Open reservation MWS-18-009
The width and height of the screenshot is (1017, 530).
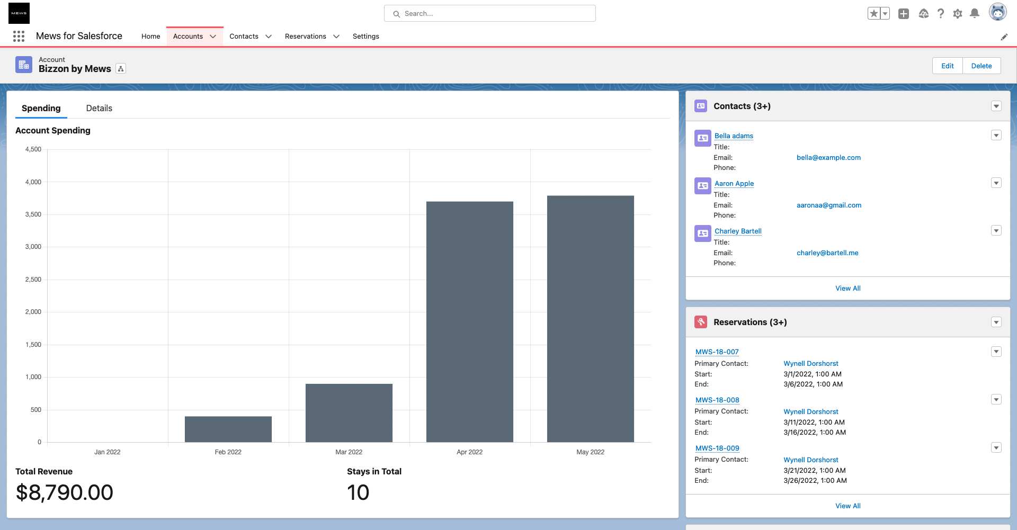pyautogui.click(x=717, y=448)
